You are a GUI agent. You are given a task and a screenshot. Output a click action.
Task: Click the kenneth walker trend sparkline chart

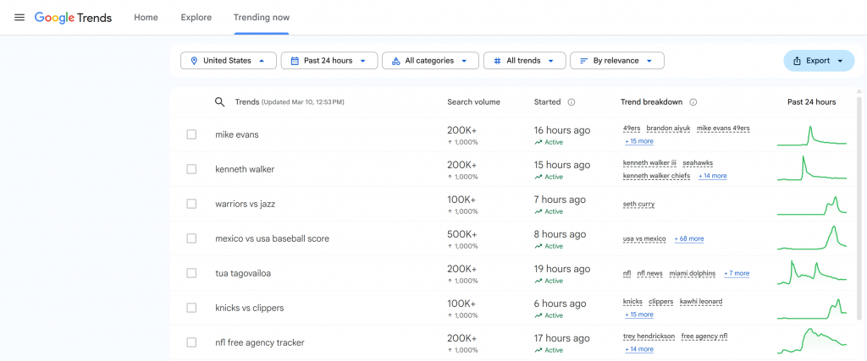click(x=811, y=169)
